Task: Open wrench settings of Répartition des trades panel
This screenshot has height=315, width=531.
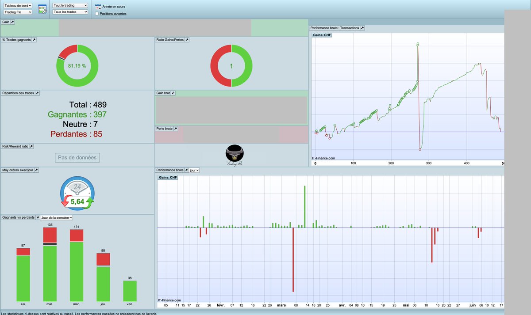Action: pos(37,93)
